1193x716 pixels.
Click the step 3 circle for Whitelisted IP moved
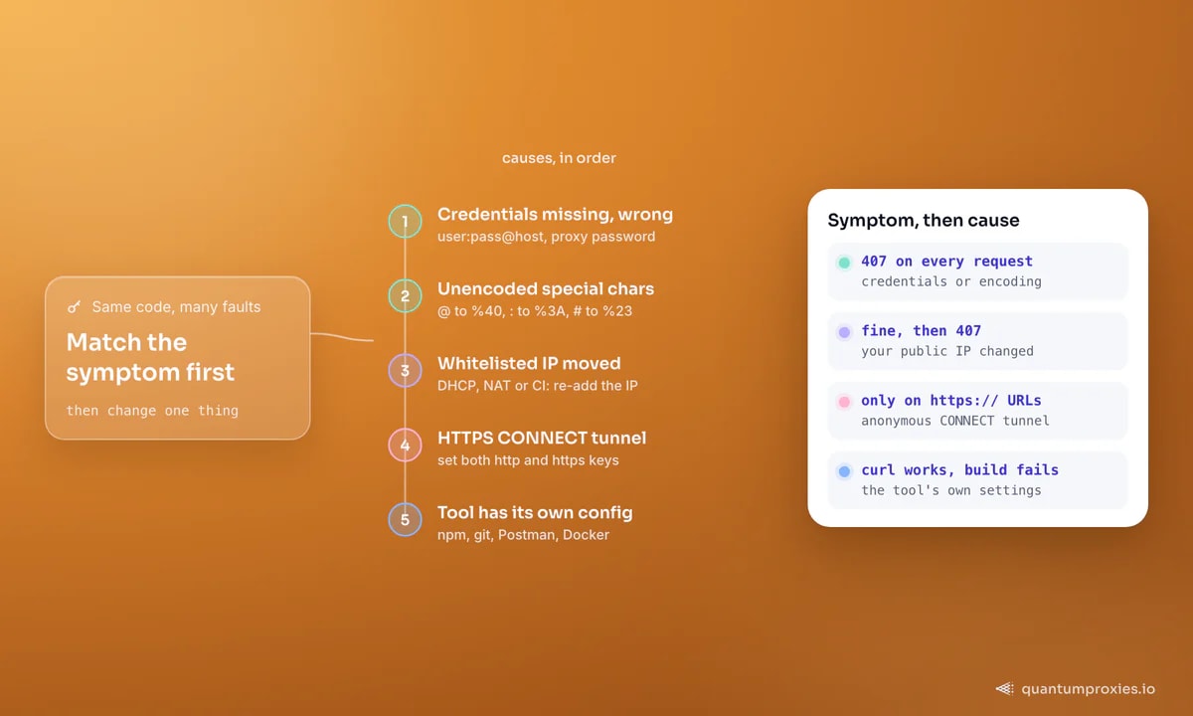(x=405, y=371)
